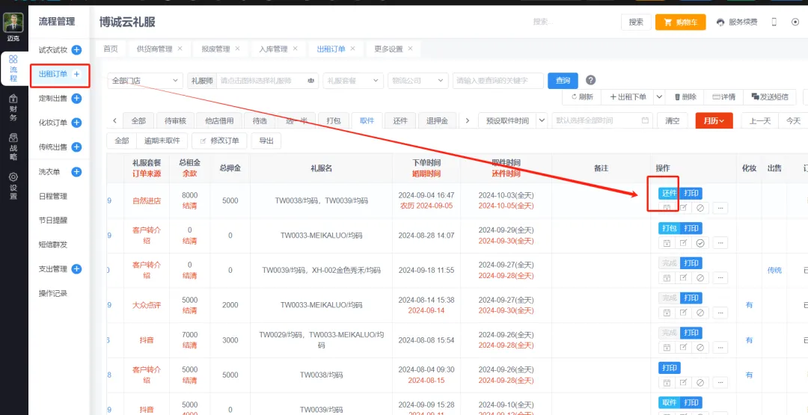The width and height of the screenshot is (808, 415).
Task: Click the blue 查询 query button
Action: [563, 81]
